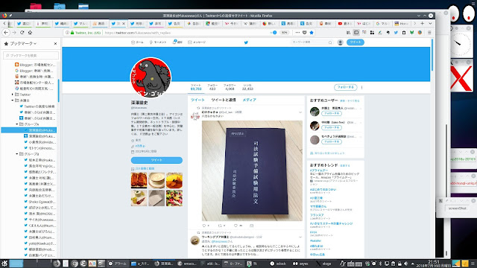Open the ワーキングプア弁護士 tweet caret
Viewport: 477px width, 268px height.
[300, 237]
